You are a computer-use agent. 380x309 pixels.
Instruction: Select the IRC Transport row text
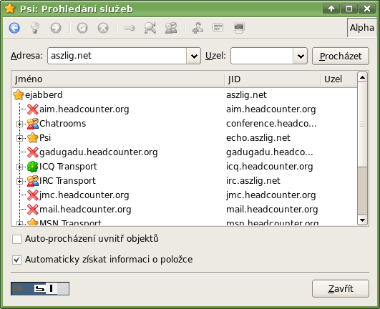pos(67,181)
